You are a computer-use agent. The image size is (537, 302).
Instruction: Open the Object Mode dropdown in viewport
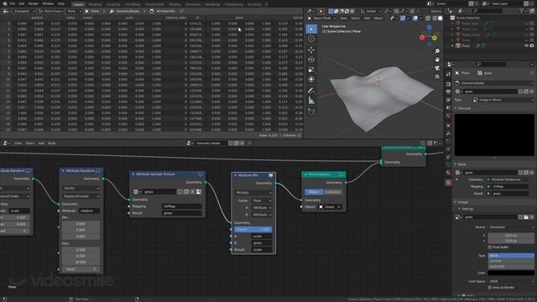322,18
